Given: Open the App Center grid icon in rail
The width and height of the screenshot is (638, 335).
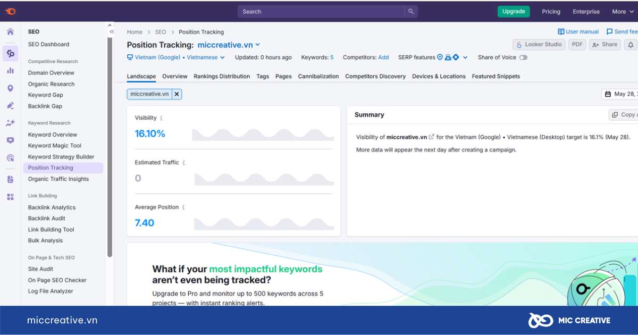Looking at the screenshot, I should 10,197.
